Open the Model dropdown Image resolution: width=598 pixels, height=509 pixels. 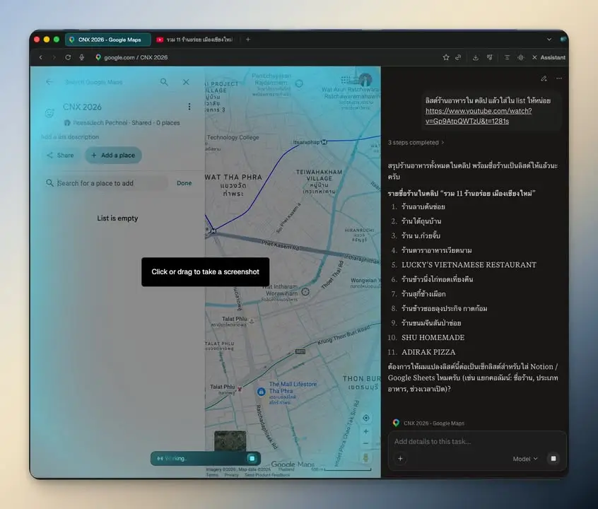coord(524,459)
